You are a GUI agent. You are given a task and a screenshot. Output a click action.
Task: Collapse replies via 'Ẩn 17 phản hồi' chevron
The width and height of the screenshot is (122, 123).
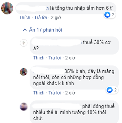click(x=25, y=30)
